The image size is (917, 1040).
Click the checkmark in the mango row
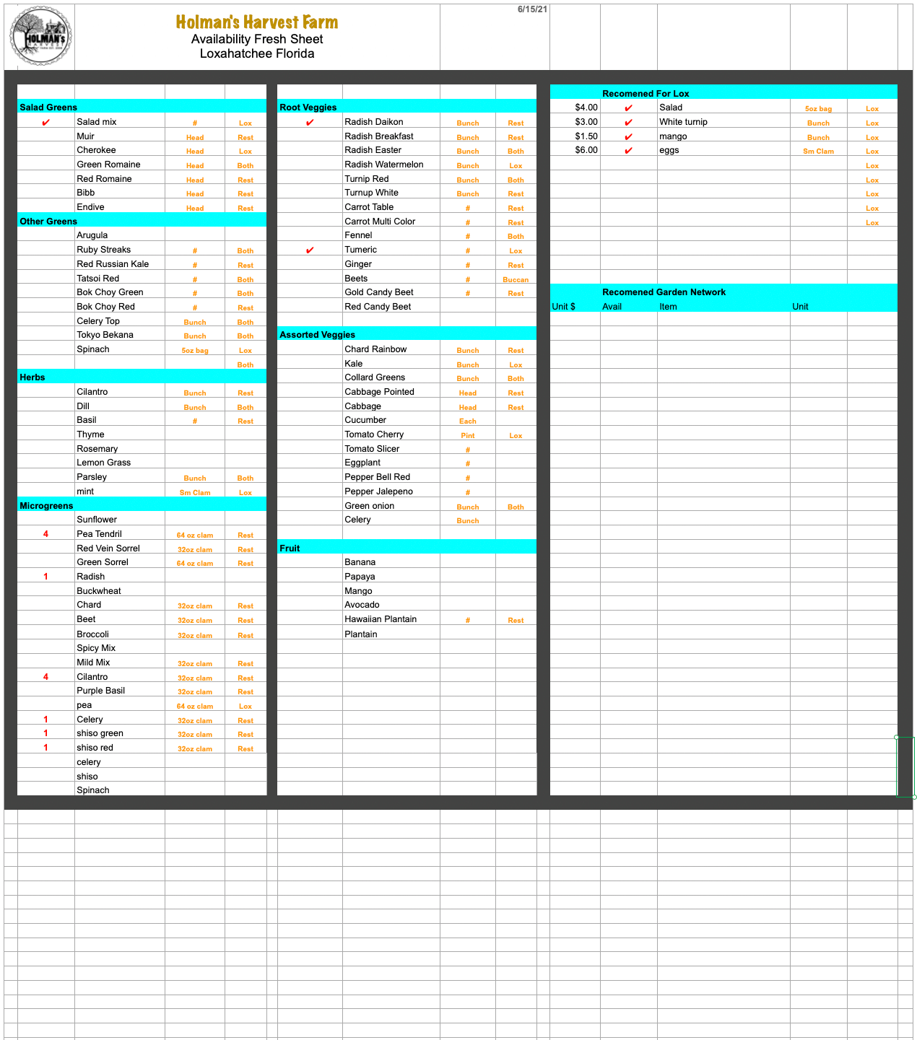(x=628, y=137)
